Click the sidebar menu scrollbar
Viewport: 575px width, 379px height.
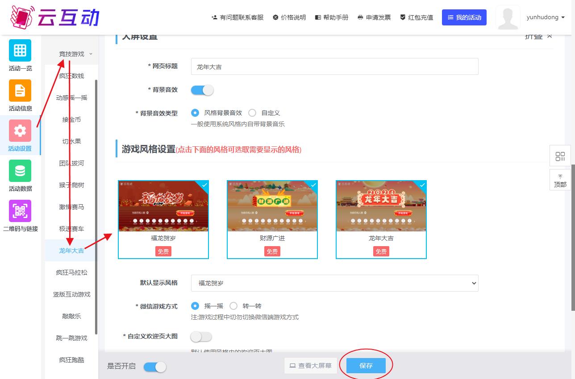click(96, 207)
